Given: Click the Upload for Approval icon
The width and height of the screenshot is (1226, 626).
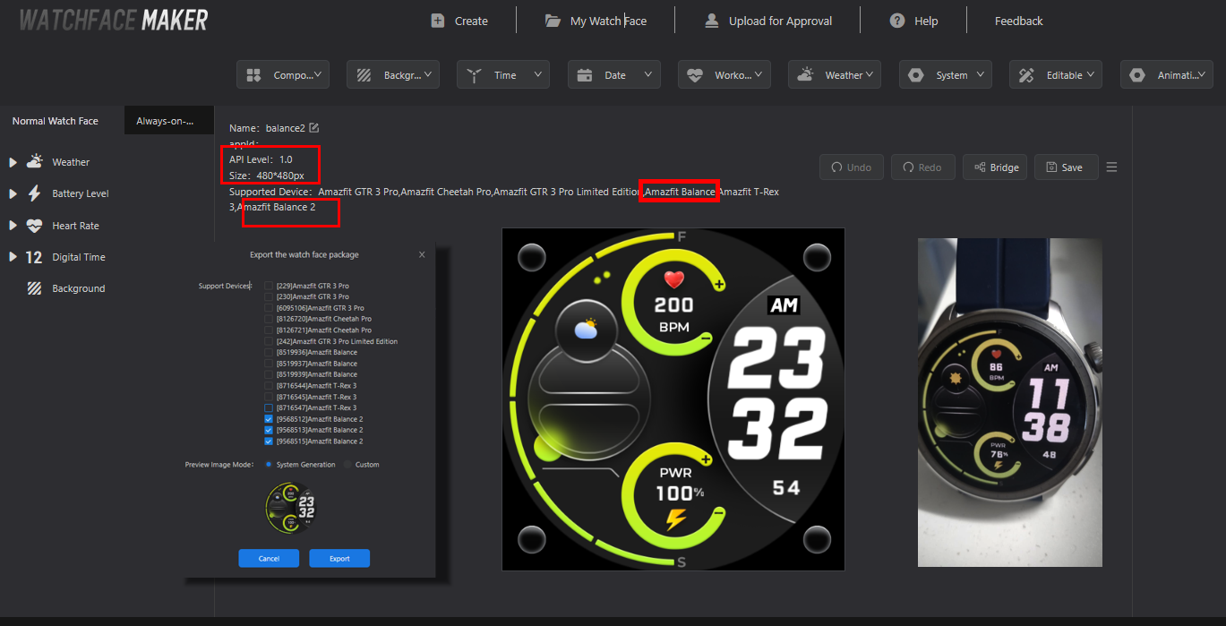Looking at the screenshot, I should tap(712, 21).
